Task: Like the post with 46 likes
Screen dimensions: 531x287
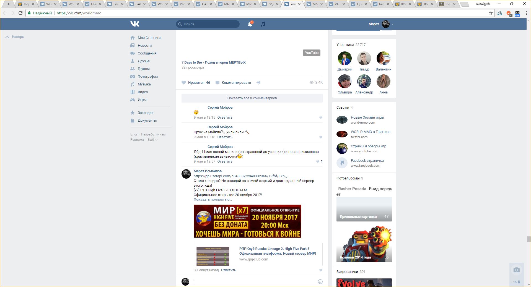Action: coord(196,83)
